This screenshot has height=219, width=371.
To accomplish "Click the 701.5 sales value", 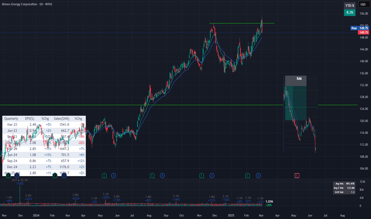I will (x=65, y=155).
